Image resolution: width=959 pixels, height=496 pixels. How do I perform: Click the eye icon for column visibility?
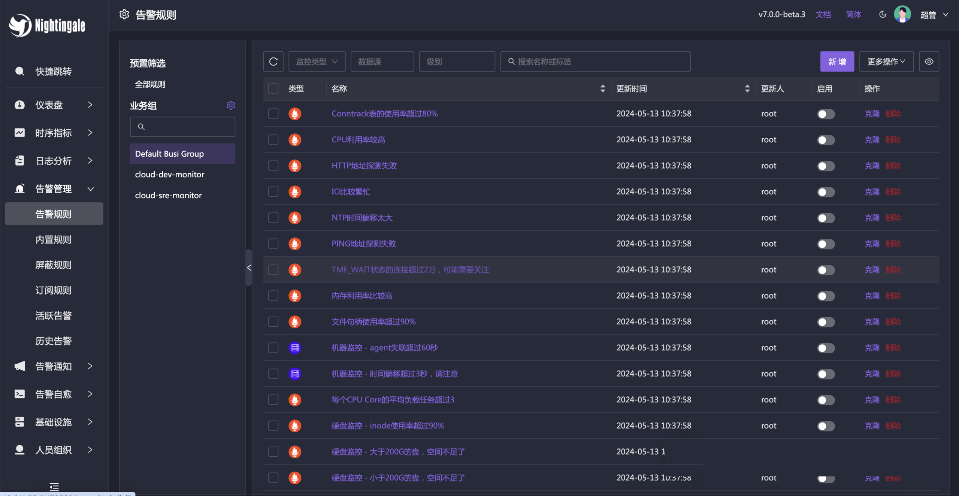929,61
